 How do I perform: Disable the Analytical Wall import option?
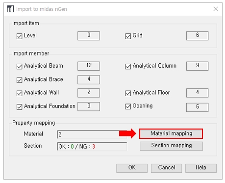[x=19, y=93]
